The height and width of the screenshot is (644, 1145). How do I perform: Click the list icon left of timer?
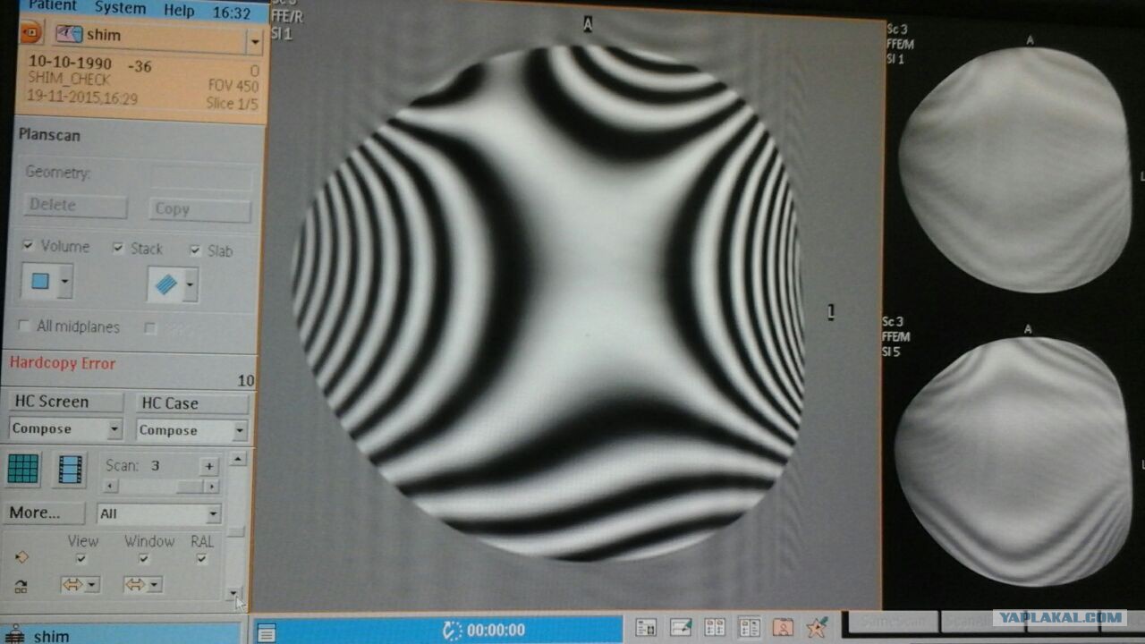click(x=266, y=632)
